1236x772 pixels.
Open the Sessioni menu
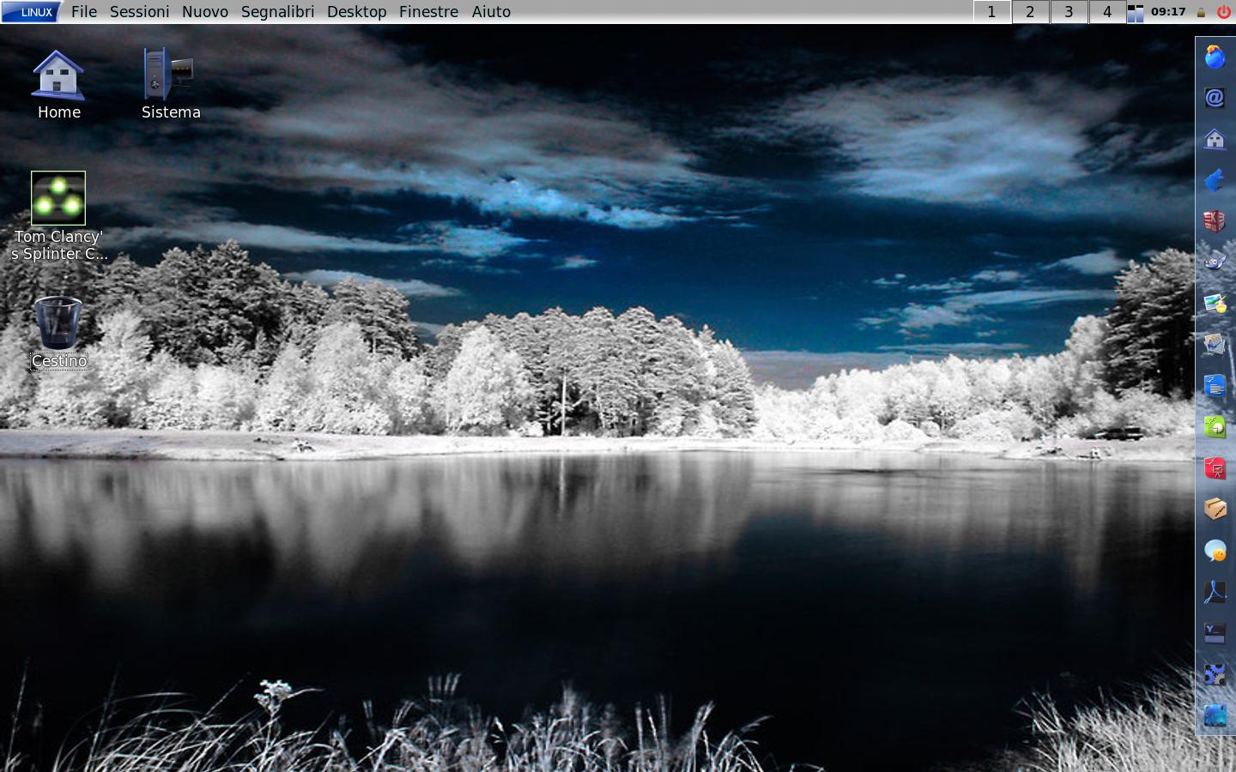pyautogui.click(x=140, y=12)
